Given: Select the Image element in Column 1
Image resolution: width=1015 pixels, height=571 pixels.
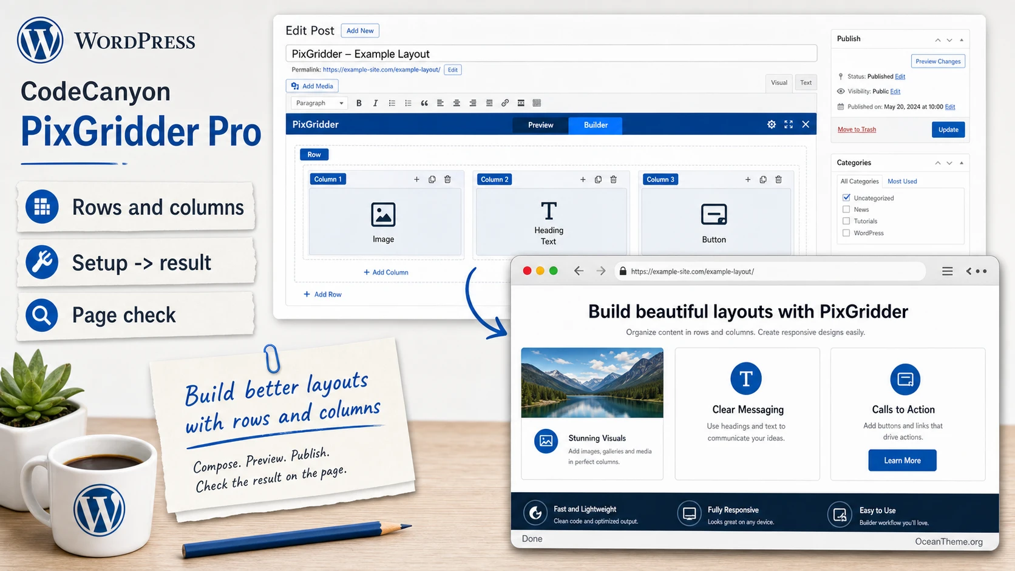Looking at the screenshot, I should pyautogui.click(x=385, y=221).
